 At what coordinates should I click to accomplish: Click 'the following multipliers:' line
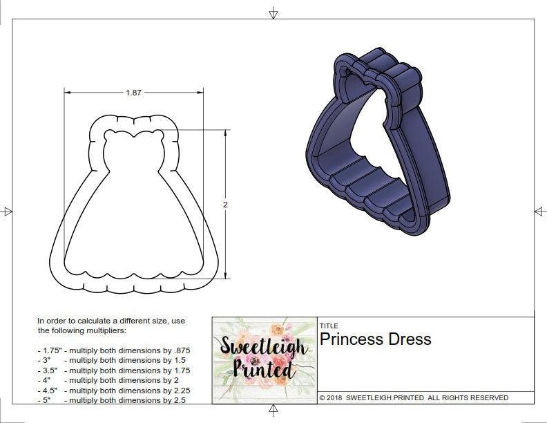pyautogui.click(x=82, y=330)
